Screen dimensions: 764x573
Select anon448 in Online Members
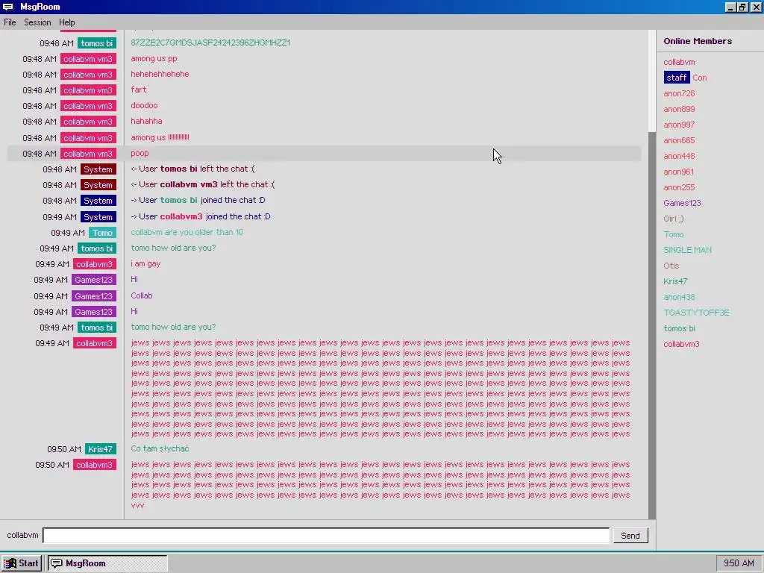[679, 156]
